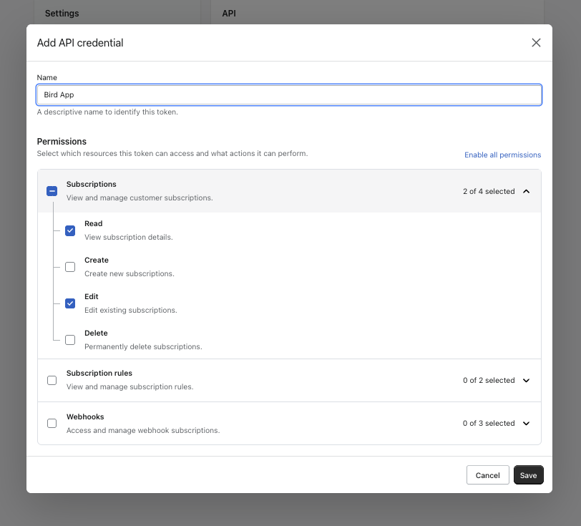Click the Delete permission label
The image size is (581, 526).
[96, 333]
